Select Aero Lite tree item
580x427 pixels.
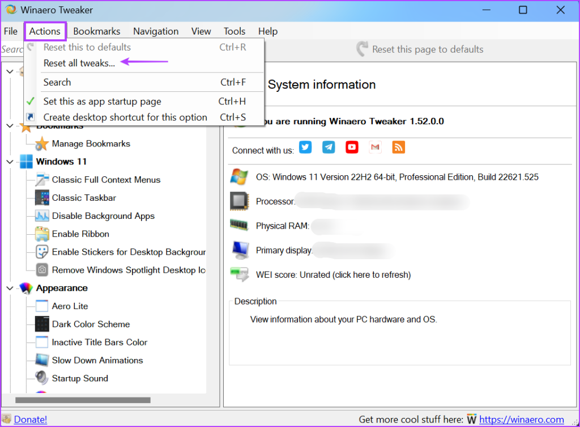(x=70, y=306)
